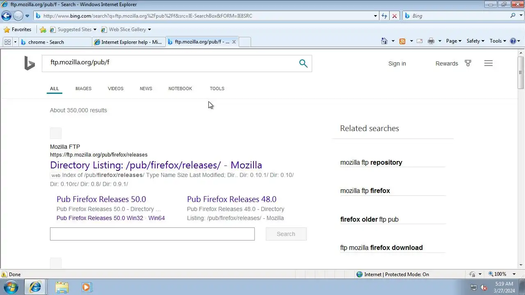525x295 pixels.
Task: Select the VIDEOS search tab
Action: [x=116, y=88]
